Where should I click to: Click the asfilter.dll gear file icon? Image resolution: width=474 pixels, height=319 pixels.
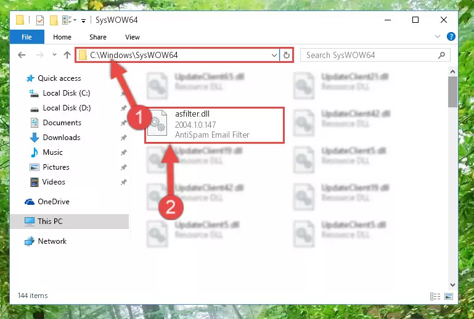point(157,123)
